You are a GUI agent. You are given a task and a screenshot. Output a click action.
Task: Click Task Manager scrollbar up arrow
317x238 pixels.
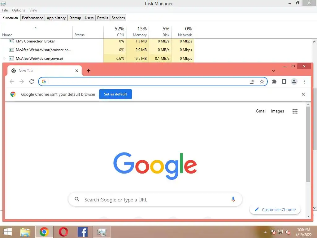pyautogui.click(x=315, y=42)
